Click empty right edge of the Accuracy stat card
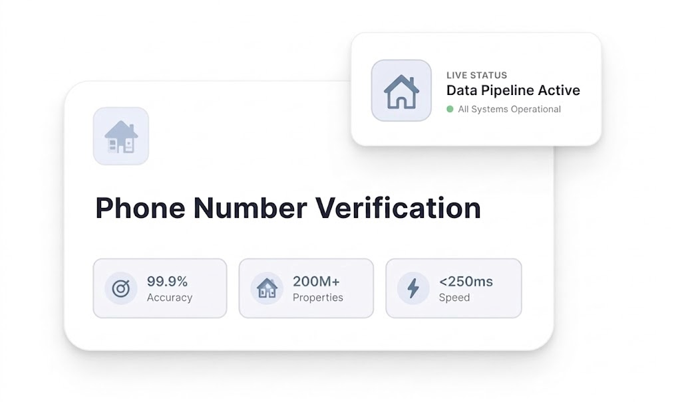The height and width of the screenshot is (402, 676). [x=212, y=288]
